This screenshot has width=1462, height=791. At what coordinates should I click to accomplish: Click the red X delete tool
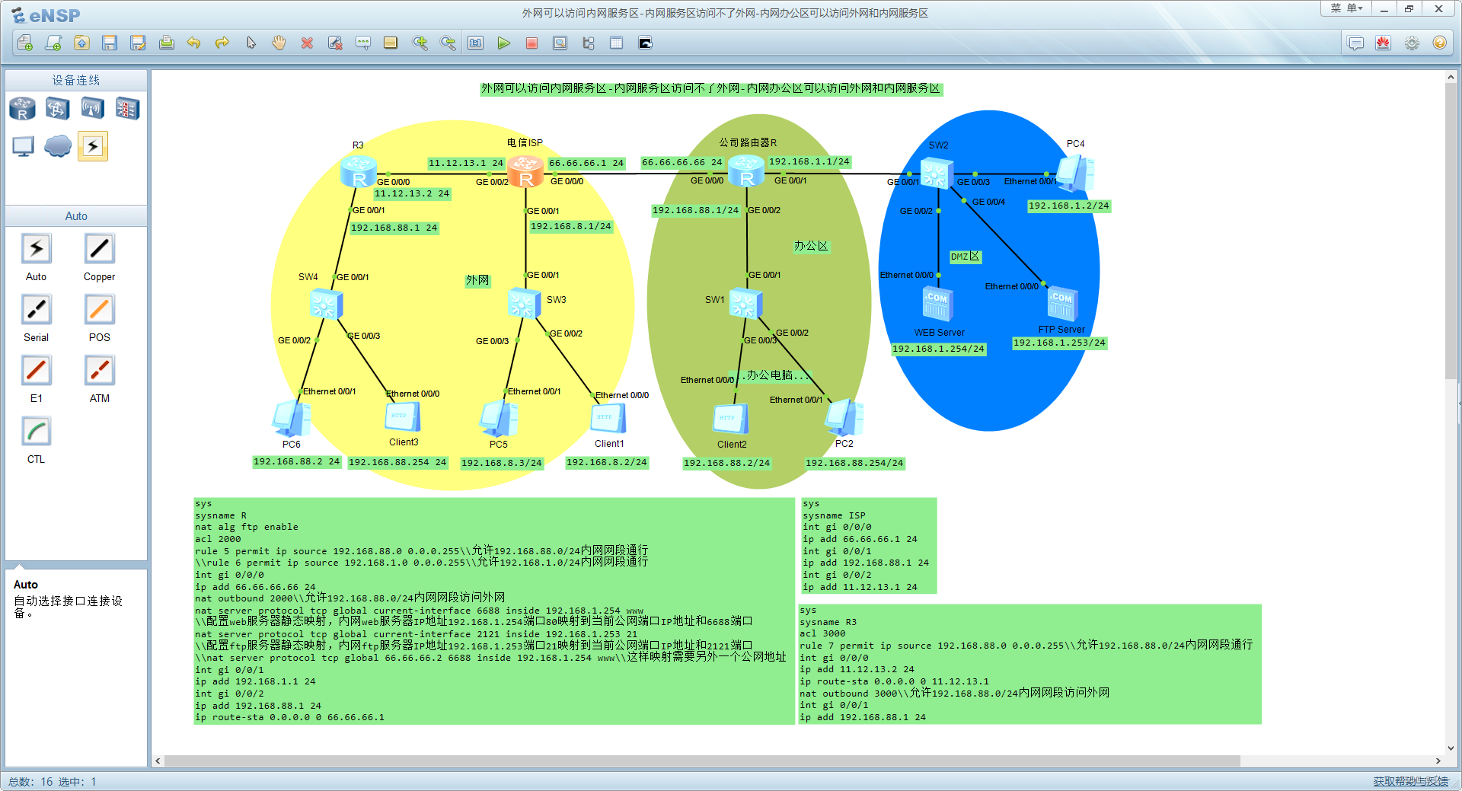[307, 43]
